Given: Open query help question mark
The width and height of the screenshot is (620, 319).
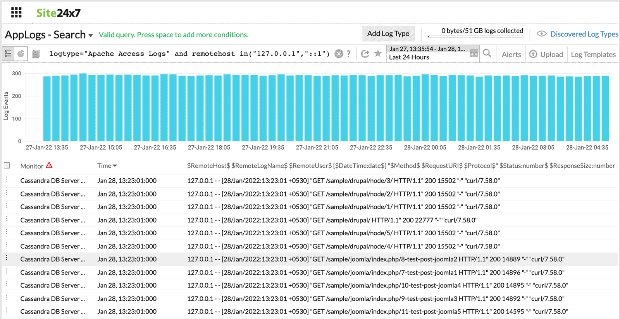Looking at the screenshot, I should [349, 54].
